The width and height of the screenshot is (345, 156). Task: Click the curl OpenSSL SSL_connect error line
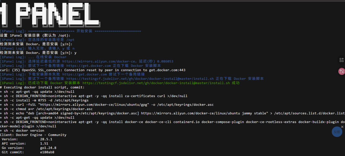92,70
